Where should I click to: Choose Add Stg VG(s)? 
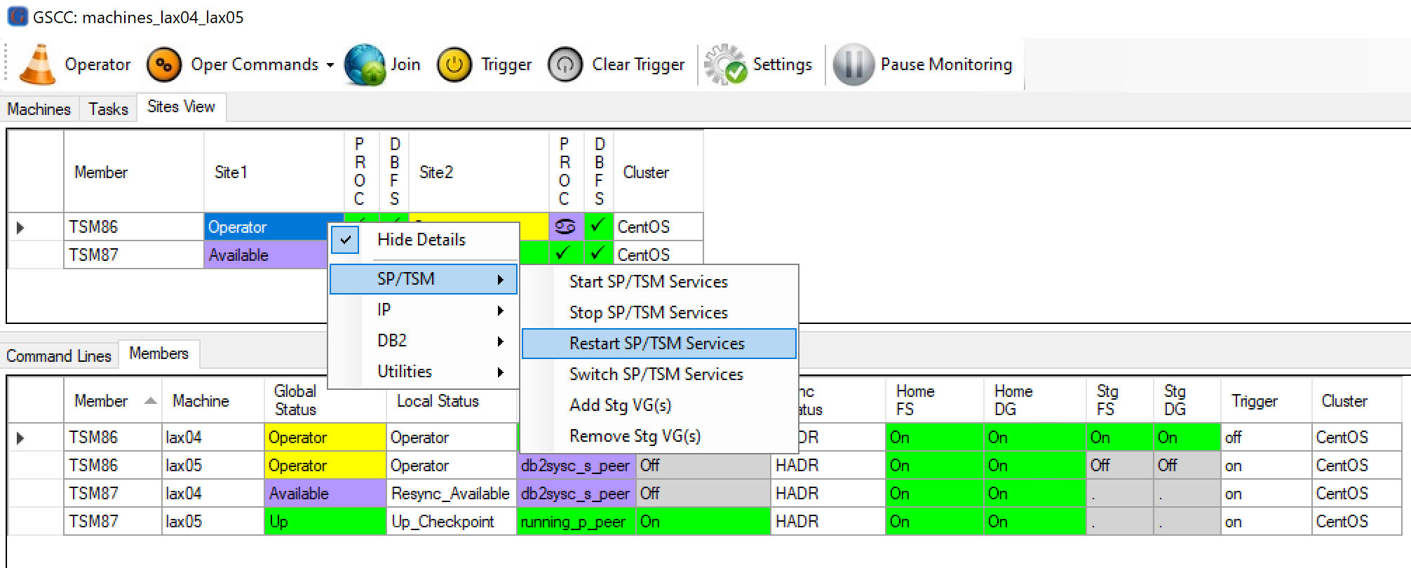point(659,405)
